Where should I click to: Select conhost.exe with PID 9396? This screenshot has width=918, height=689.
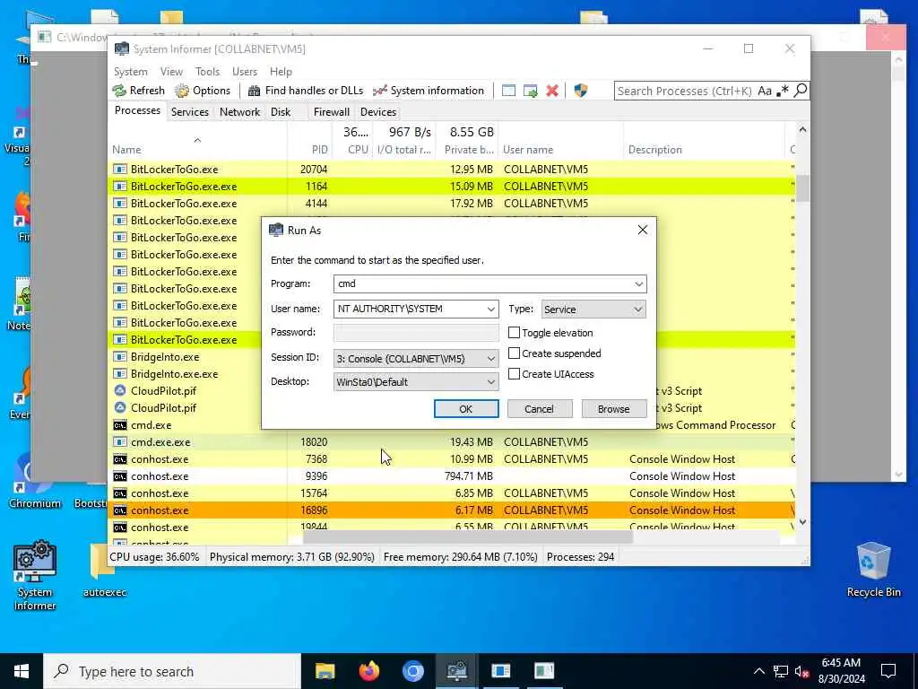(x=452, y=476)
